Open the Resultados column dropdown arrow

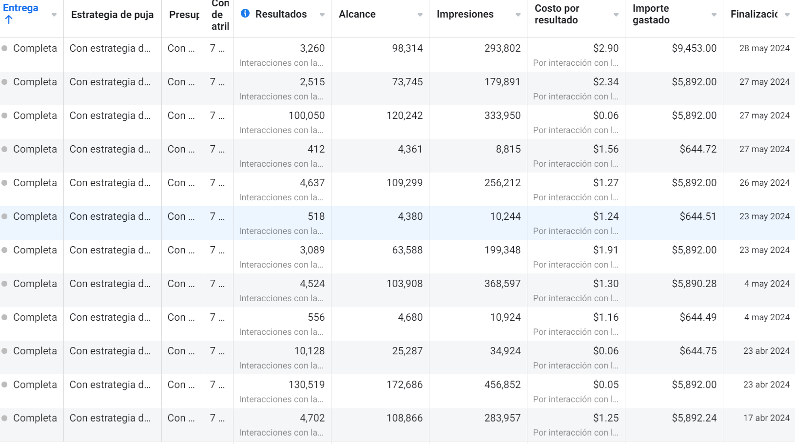click(x=322, y=15)
